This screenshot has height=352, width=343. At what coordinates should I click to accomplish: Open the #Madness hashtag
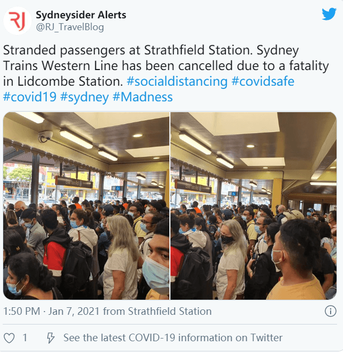[142, 97]
